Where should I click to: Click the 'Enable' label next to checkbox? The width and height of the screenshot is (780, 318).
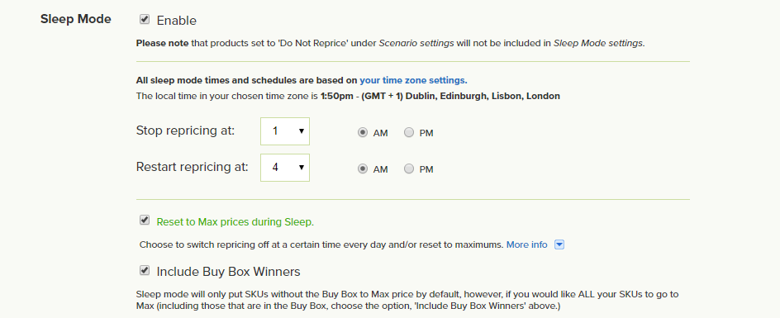[x=177, y=21]
